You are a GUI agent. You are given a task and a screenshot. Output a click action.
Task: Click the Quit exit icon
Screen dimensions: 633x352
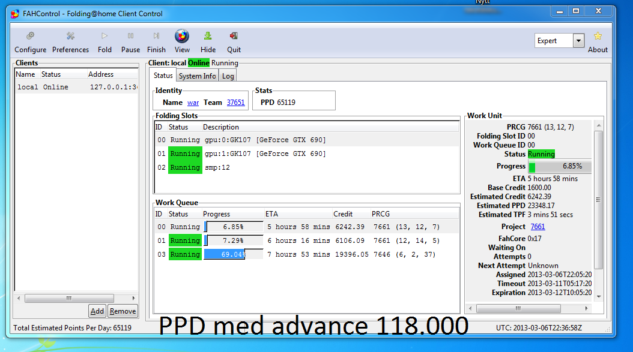coord(234,36)
